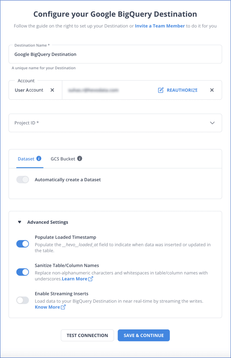The image size is (231, 358).
Task: Click the Test Connection button
Action: [x=87, y=335]
